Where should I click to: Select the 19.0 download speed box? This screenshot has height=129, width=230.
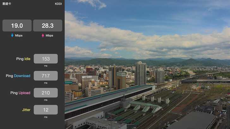tap(17, 25)
